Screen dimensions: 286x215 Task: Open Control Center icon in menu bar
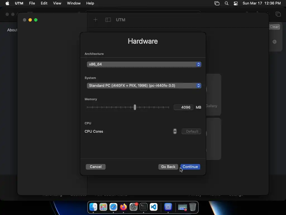click(236, 3)
